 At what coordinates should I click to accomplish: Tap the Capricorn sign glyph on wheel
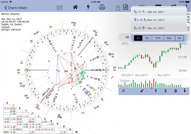pyautogui.click(x=110, y=54)
